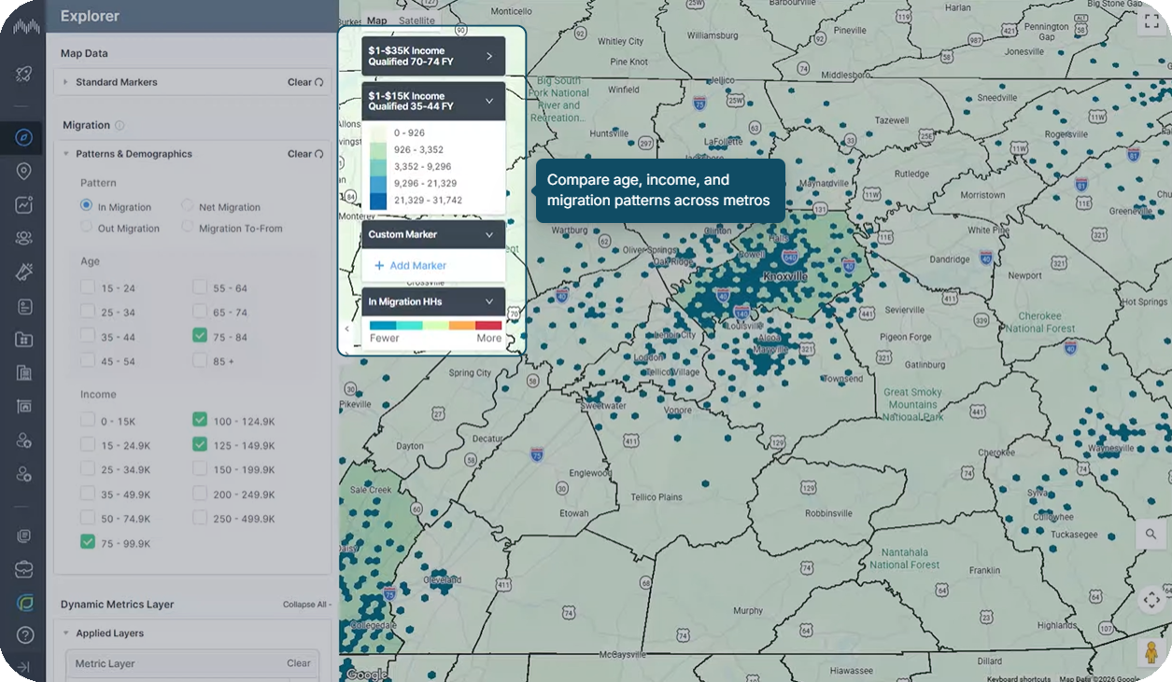The image size is (1172, 682).
Task: Open the people group icon in sidebar
Action: pos(24,238)
